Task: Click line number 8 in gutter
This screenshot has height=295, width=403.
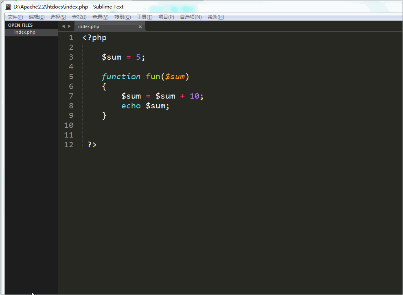Action: click(x=71, y=106)
